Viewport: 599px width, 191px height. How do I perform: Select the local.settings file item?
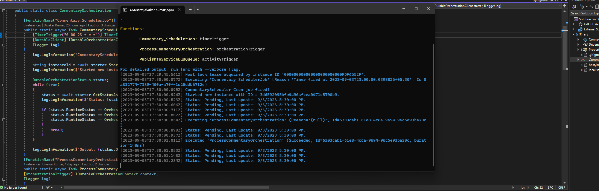(x=591, y=70)
